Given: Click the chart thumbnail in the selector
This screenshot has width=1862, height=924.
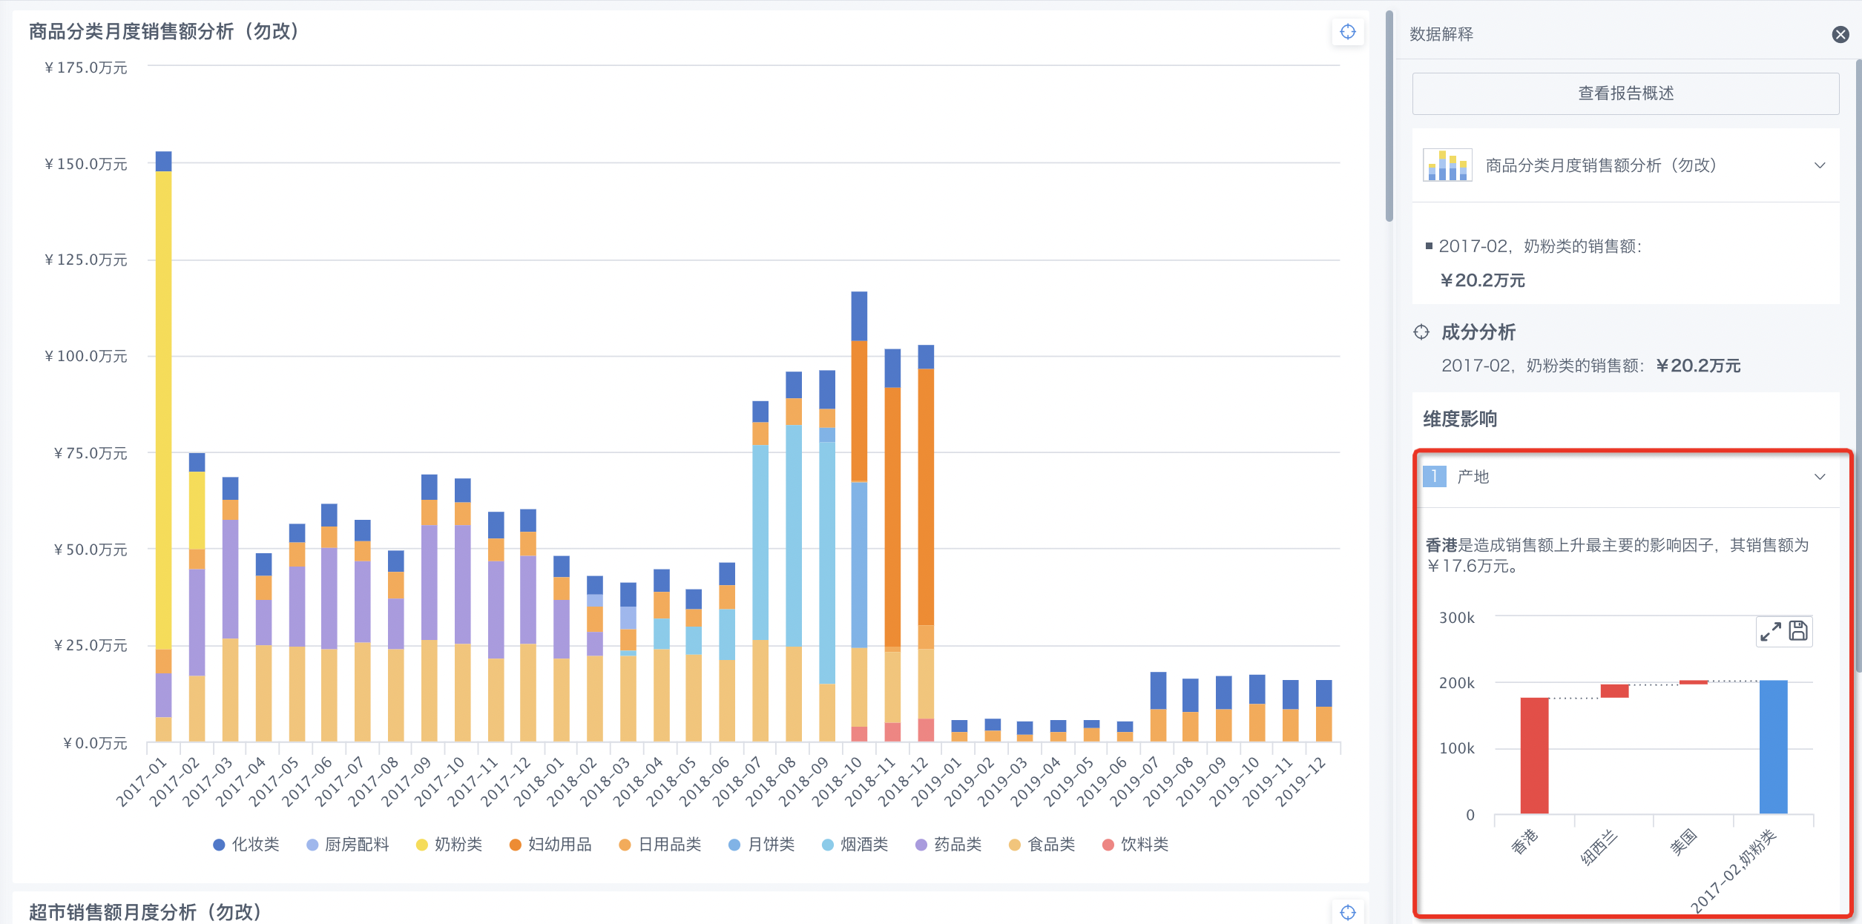Looking at the screenshot, I should click(1447, 165).
